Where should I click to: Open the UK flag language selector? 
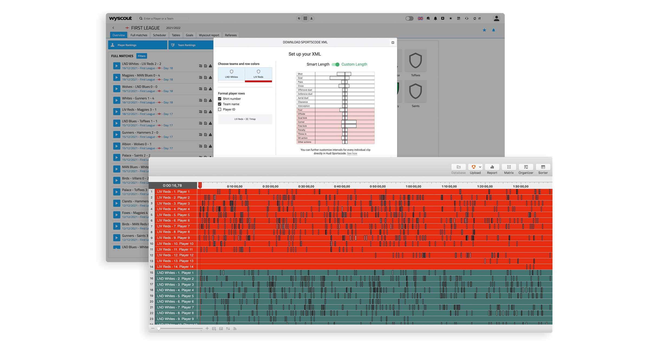pyautogui.click(x=420, y=18)
